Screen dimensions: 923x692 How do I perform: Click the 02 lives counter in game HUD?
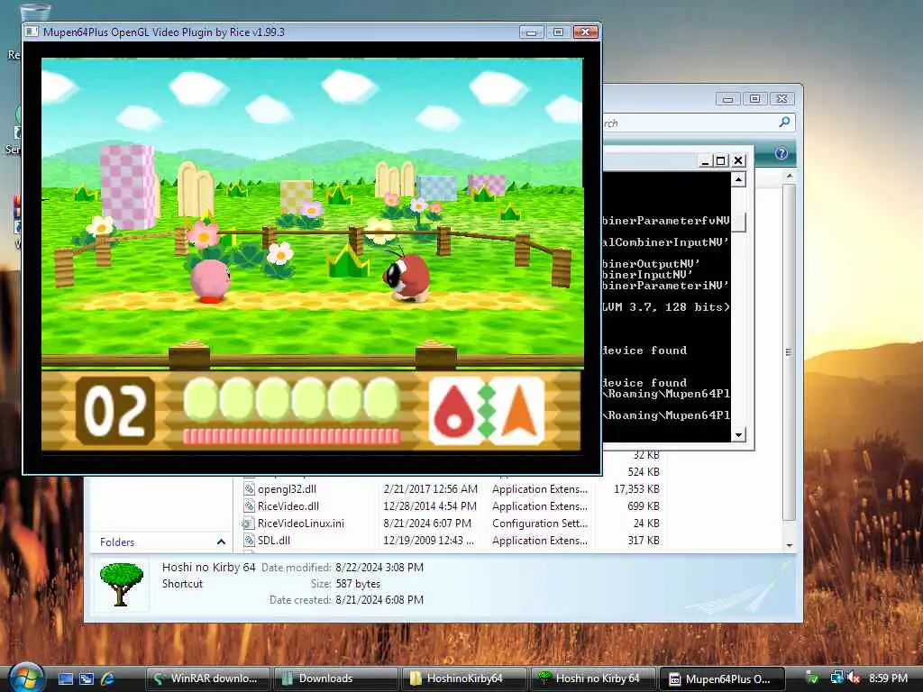tap(115, 410)
